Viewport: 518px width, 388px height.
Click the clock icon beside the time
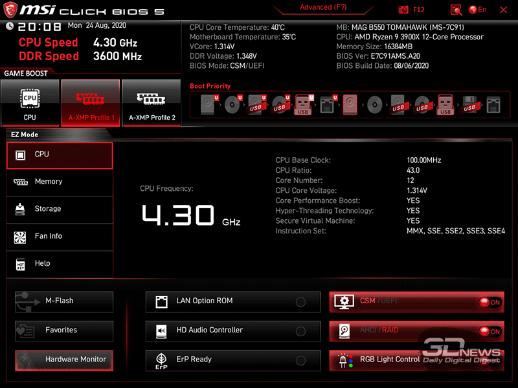pos(10,26)
